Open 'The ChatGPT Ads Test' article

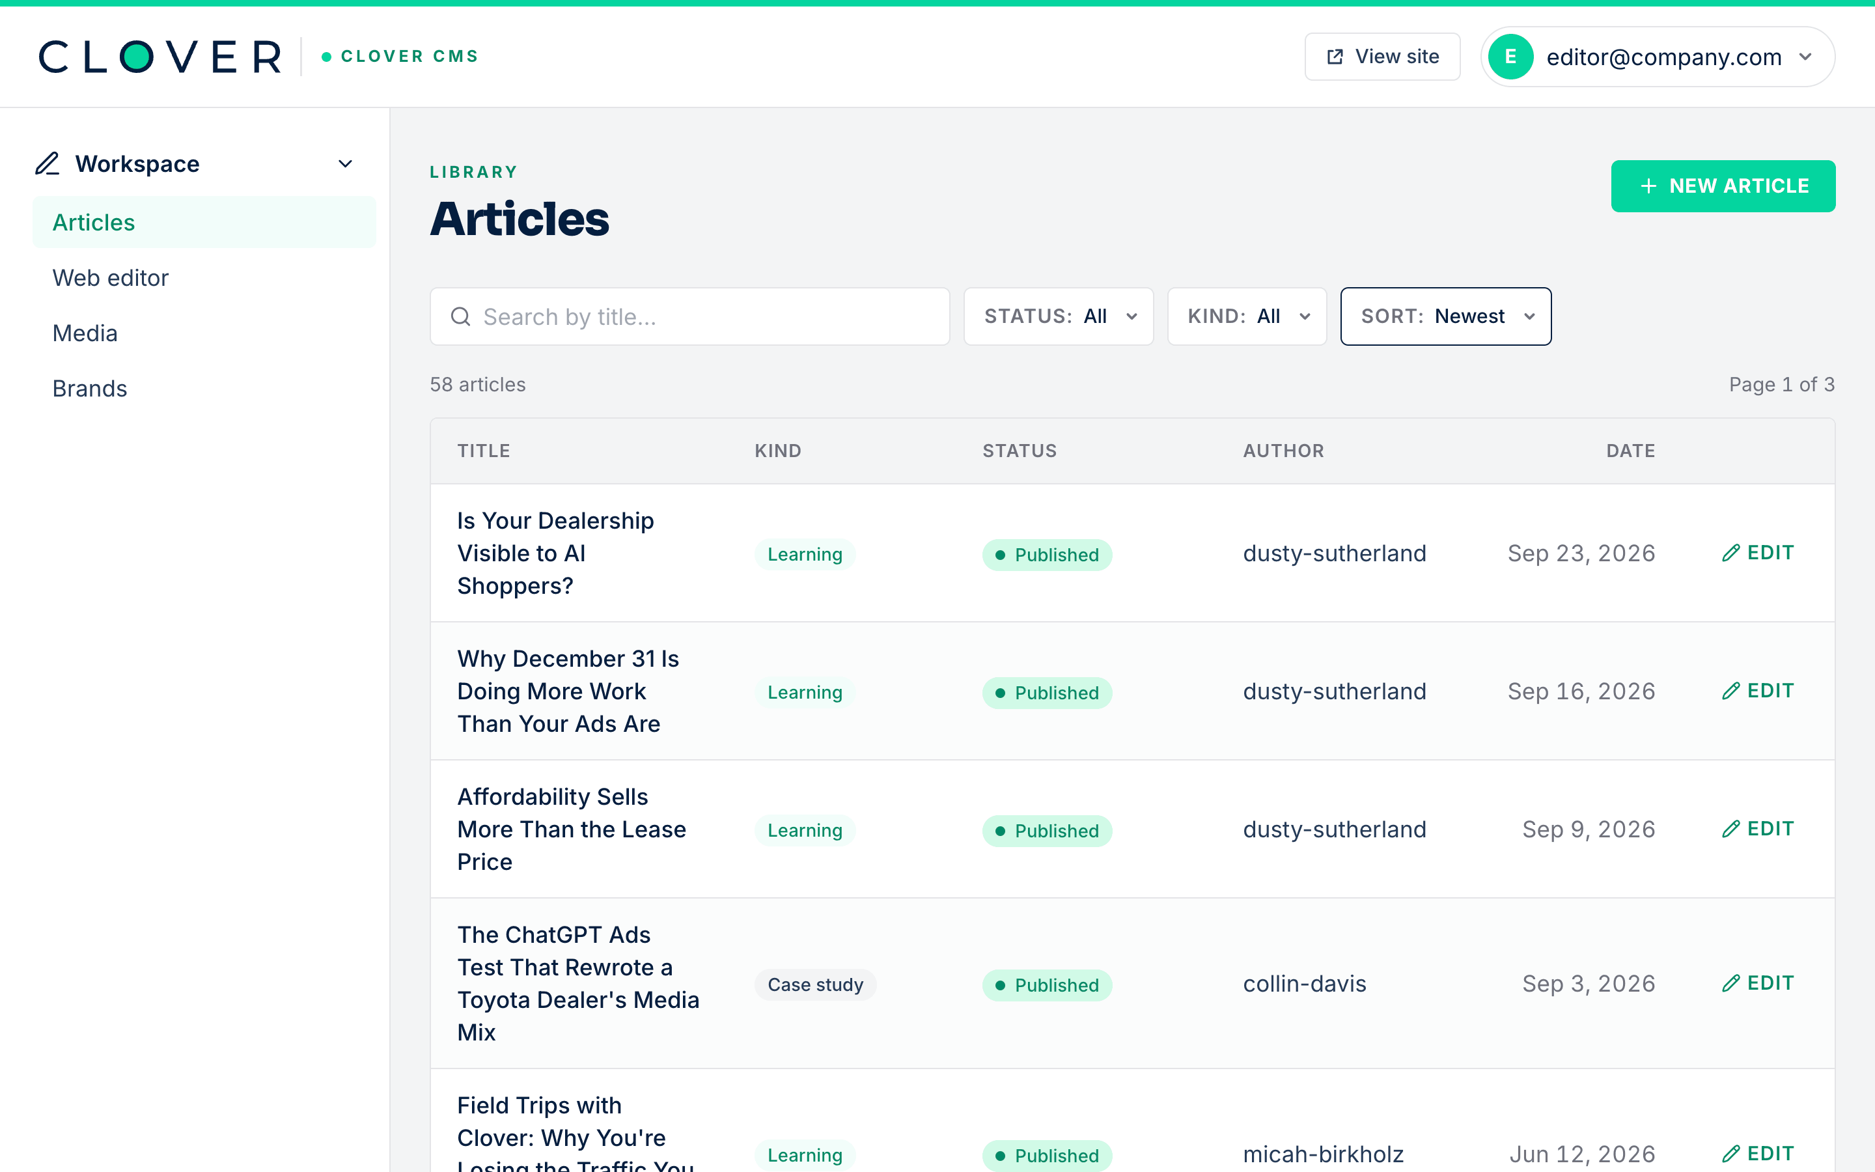click(578, 983)
